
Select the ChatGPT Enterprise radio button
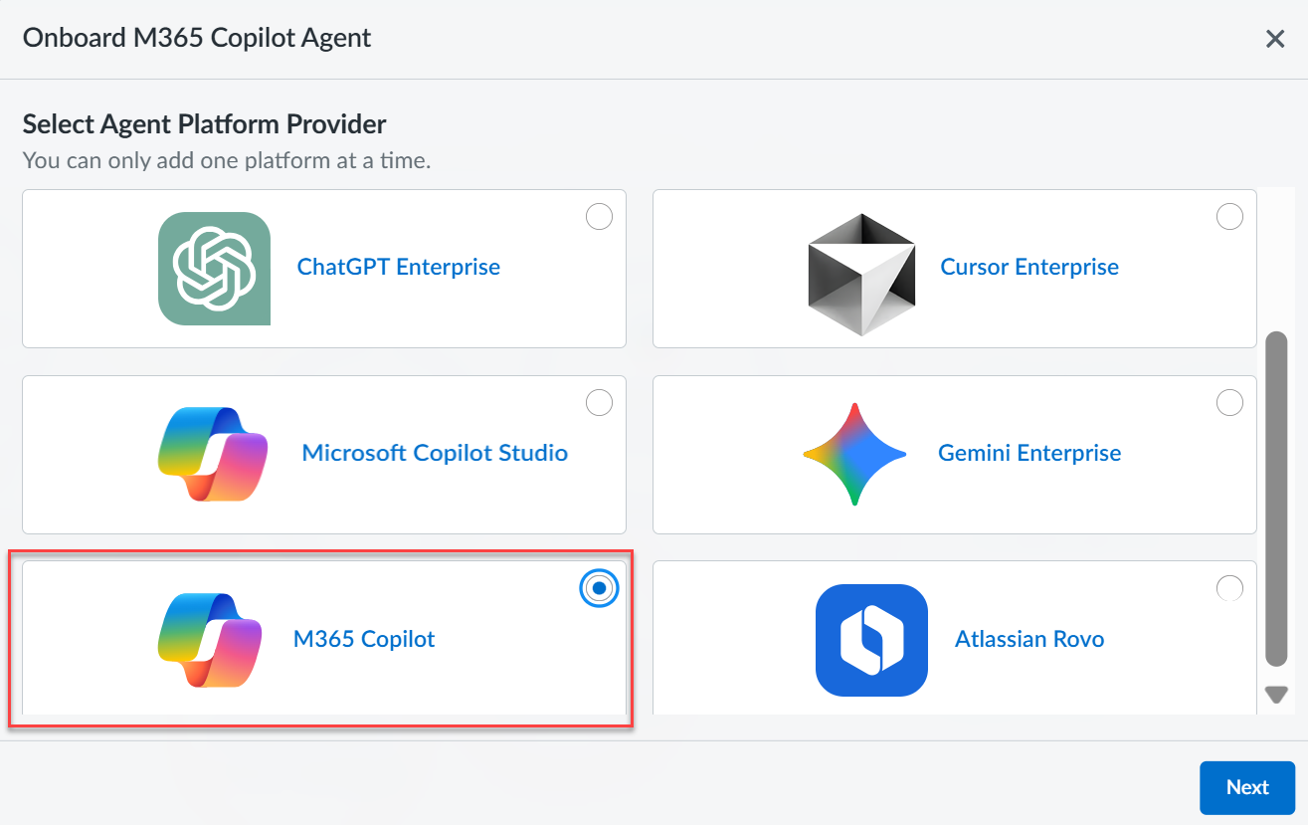pos(600,217)
